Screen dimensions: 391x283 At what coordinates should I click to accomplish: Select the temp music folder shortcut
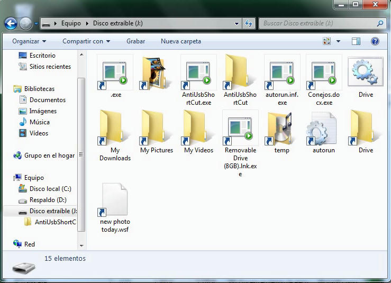tap(282, 128)
